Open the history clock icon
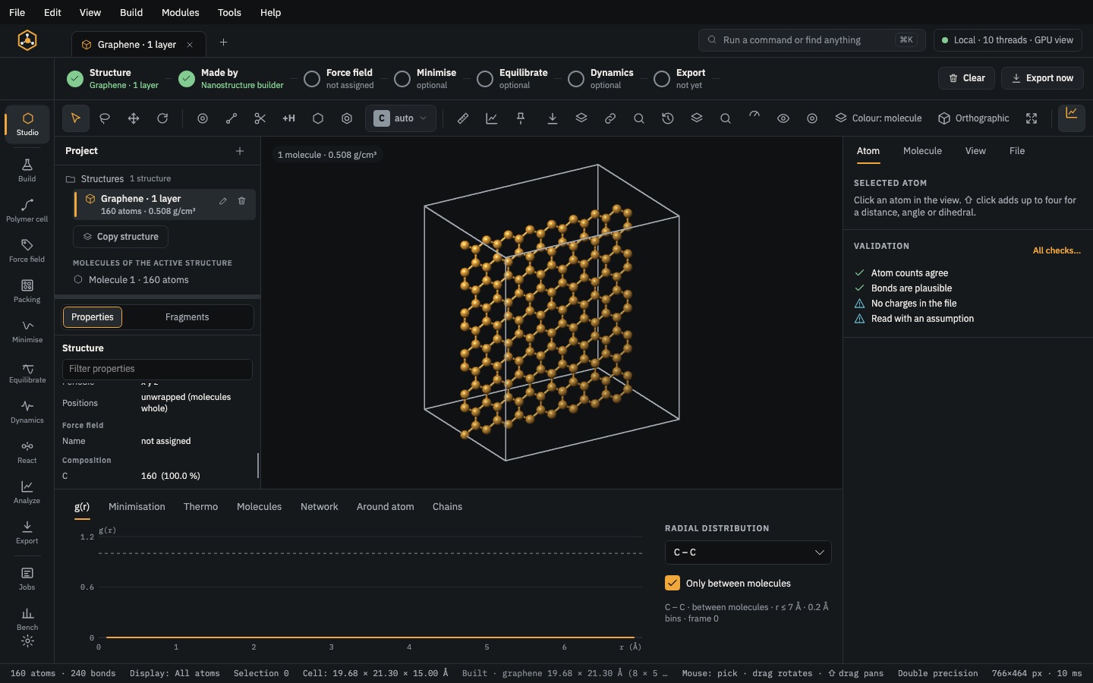Viewport: 1093px width, 683px height. [x=668, y=118]
